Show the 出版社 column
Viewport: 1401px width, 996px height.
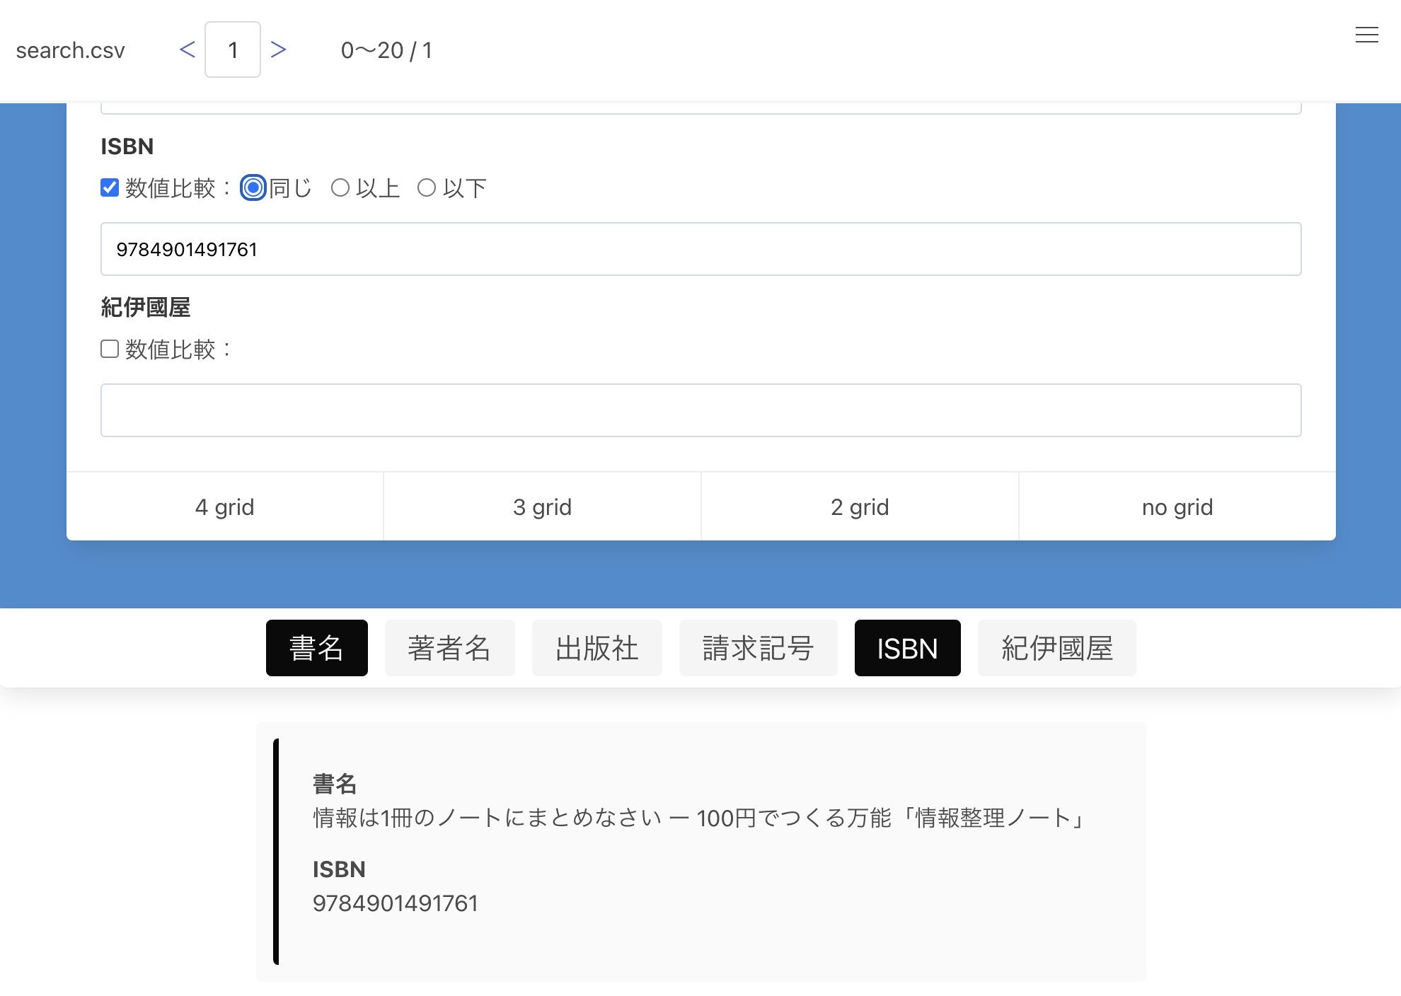coord(596,648)
